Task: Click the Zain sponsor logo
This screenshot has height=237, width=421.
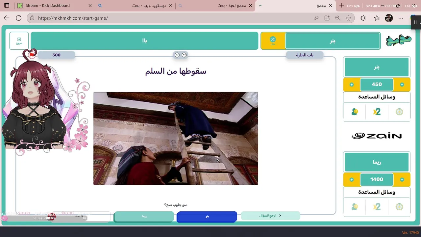Action: tap(377, 136)
